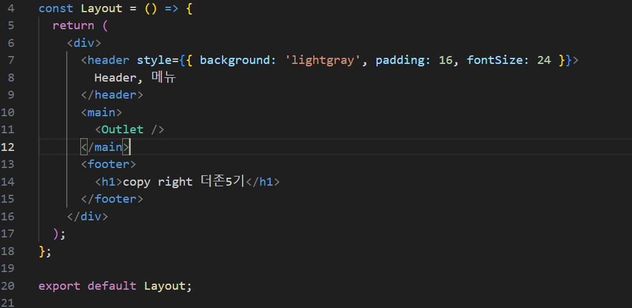
Task: Click the opening <main> tag
Action: tap(102, 112)
